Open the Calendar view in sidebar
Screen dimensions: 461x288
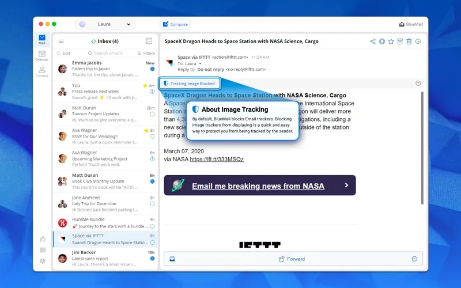point(41,55)
